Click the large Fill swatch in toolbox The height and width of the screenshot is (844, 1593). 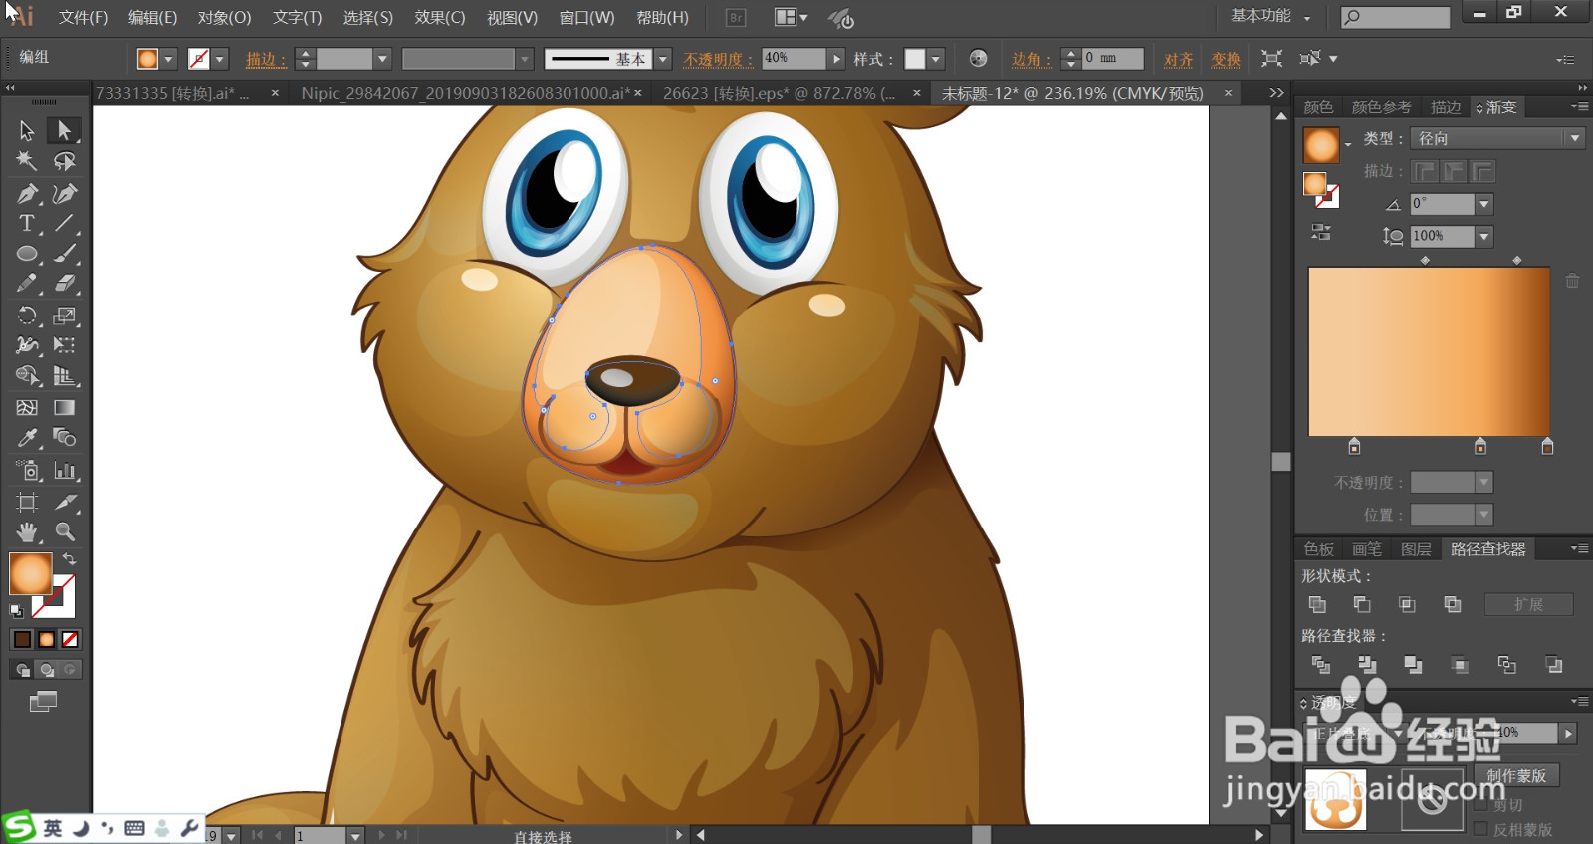[x=30, y=574]
